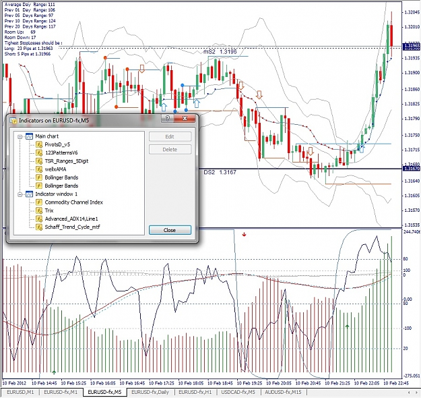Image resolution: width=421 pixels, height=398 pixels.
Task: Click the Advanced_ADX14 indicator icon
Action: (39, 219)
